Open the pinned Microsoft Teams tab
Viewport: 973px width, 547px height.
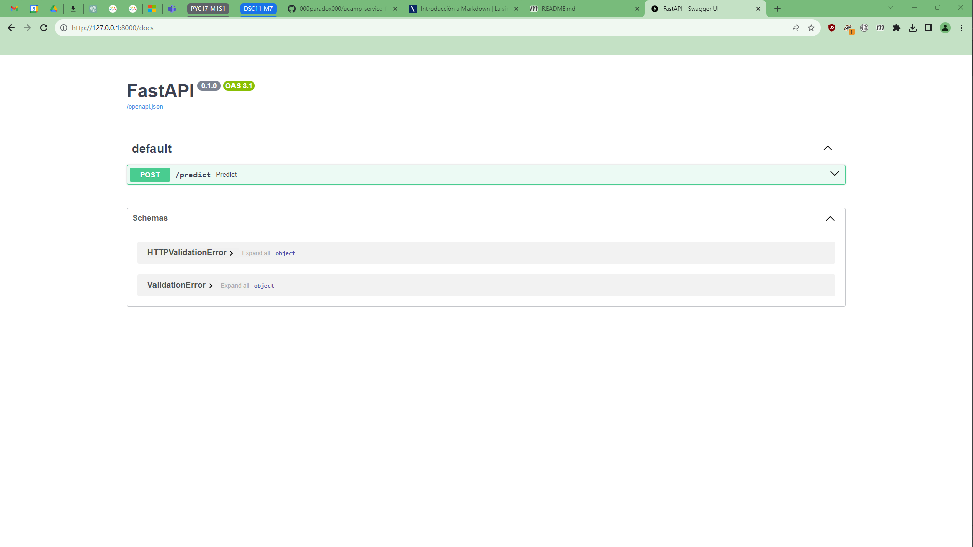pyautogui.click(x=172, y=9)
